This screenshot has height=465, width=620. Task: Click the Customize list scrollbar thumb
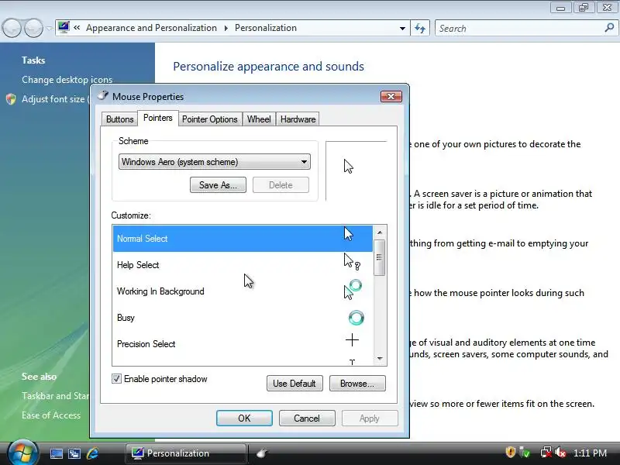(x=380, y=257)
